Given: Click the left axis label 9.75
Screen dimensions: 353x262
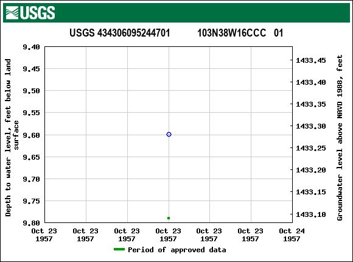Looking at the screenshot, I should [31, 201].
